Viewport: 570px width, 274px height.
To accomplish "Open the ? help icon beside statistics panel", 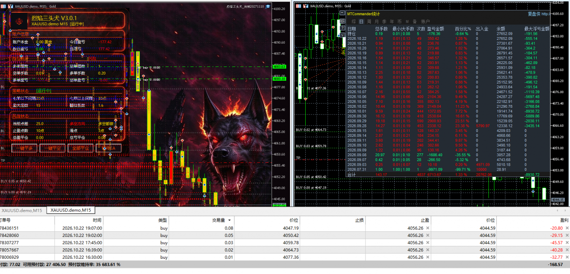I will [x=342, y=28].
